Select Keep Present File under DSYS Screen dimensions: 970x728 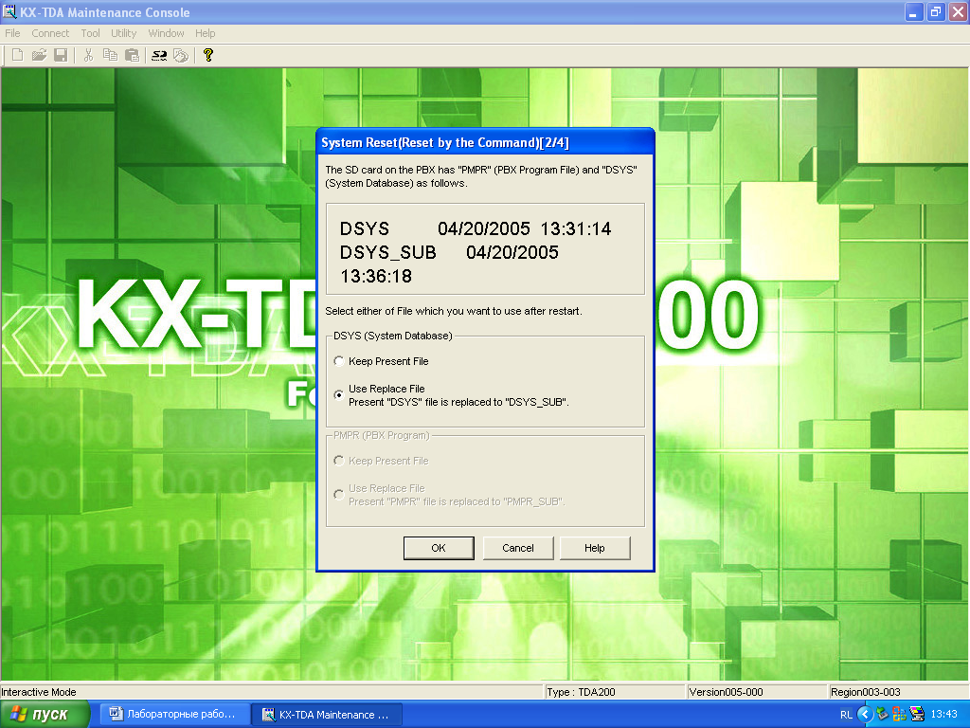coord(381,361)
